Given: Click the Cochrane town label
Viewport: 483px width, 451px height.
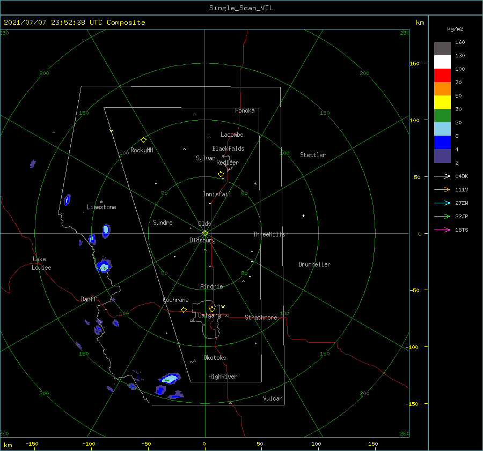Looking at the screenshot, I should click(x=175, y=300).
